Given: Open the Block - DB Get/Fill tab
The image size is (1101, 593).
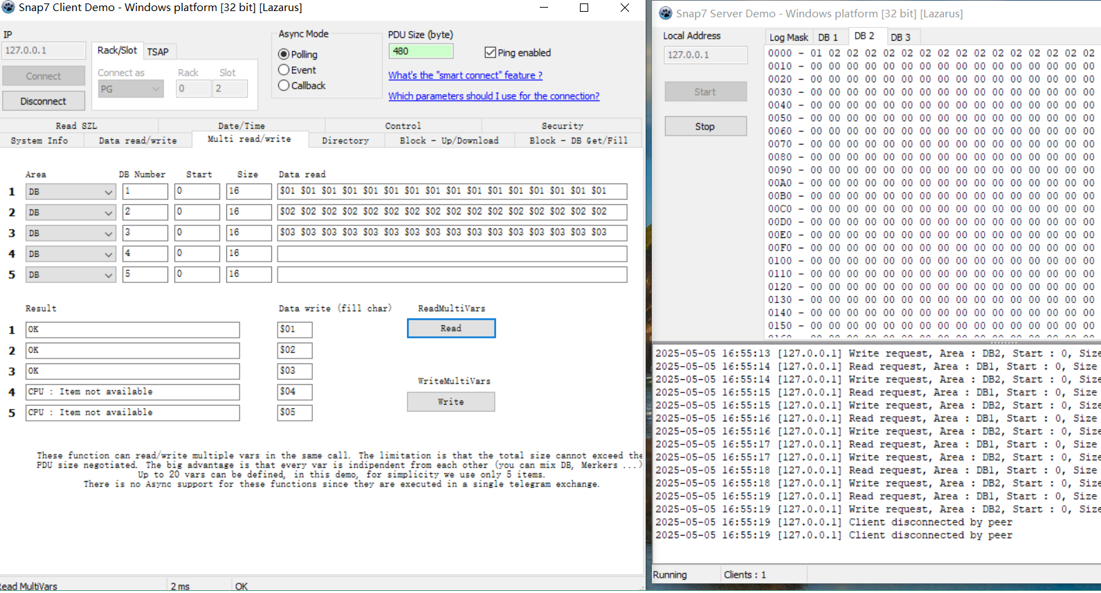Looking at the screenshot, I should coord(579,140).
